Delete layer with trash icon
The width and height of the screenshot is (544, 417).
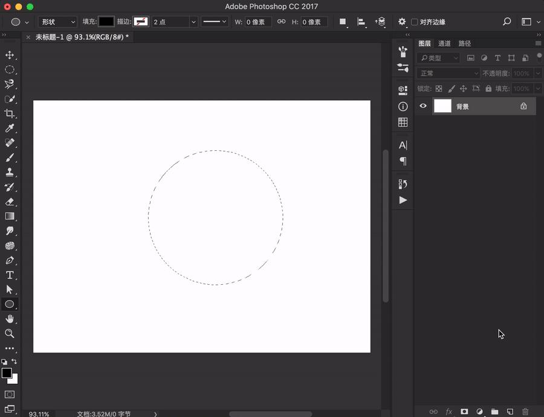(x=525, y=412)
